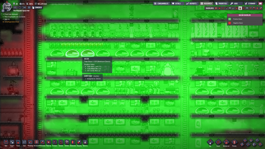Toggle the Liquid Plumbing overlay
The width and height of the screenshot is (265, 149).
click(x=233, y=8)
